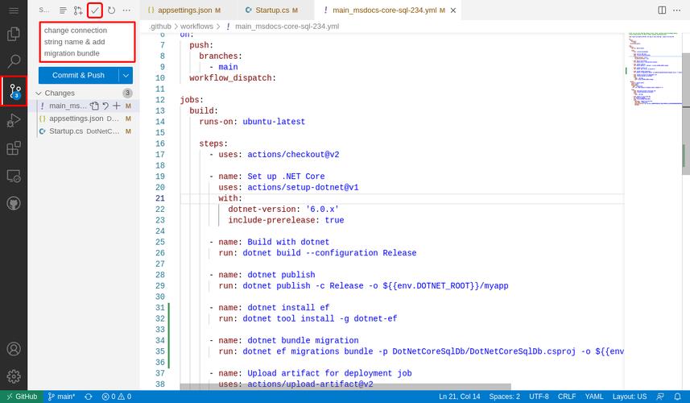
Task: Open the Remote Explorer view
Action: point(14,177)
